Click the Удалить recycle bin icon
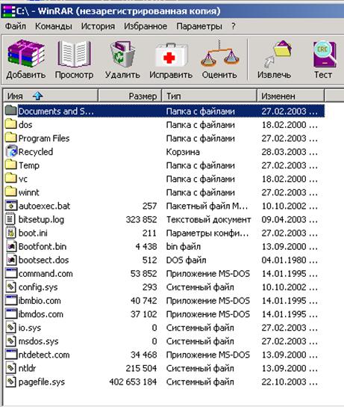This screenshot has width=344, height=407. pyautogui.click(x=122, y=53)
